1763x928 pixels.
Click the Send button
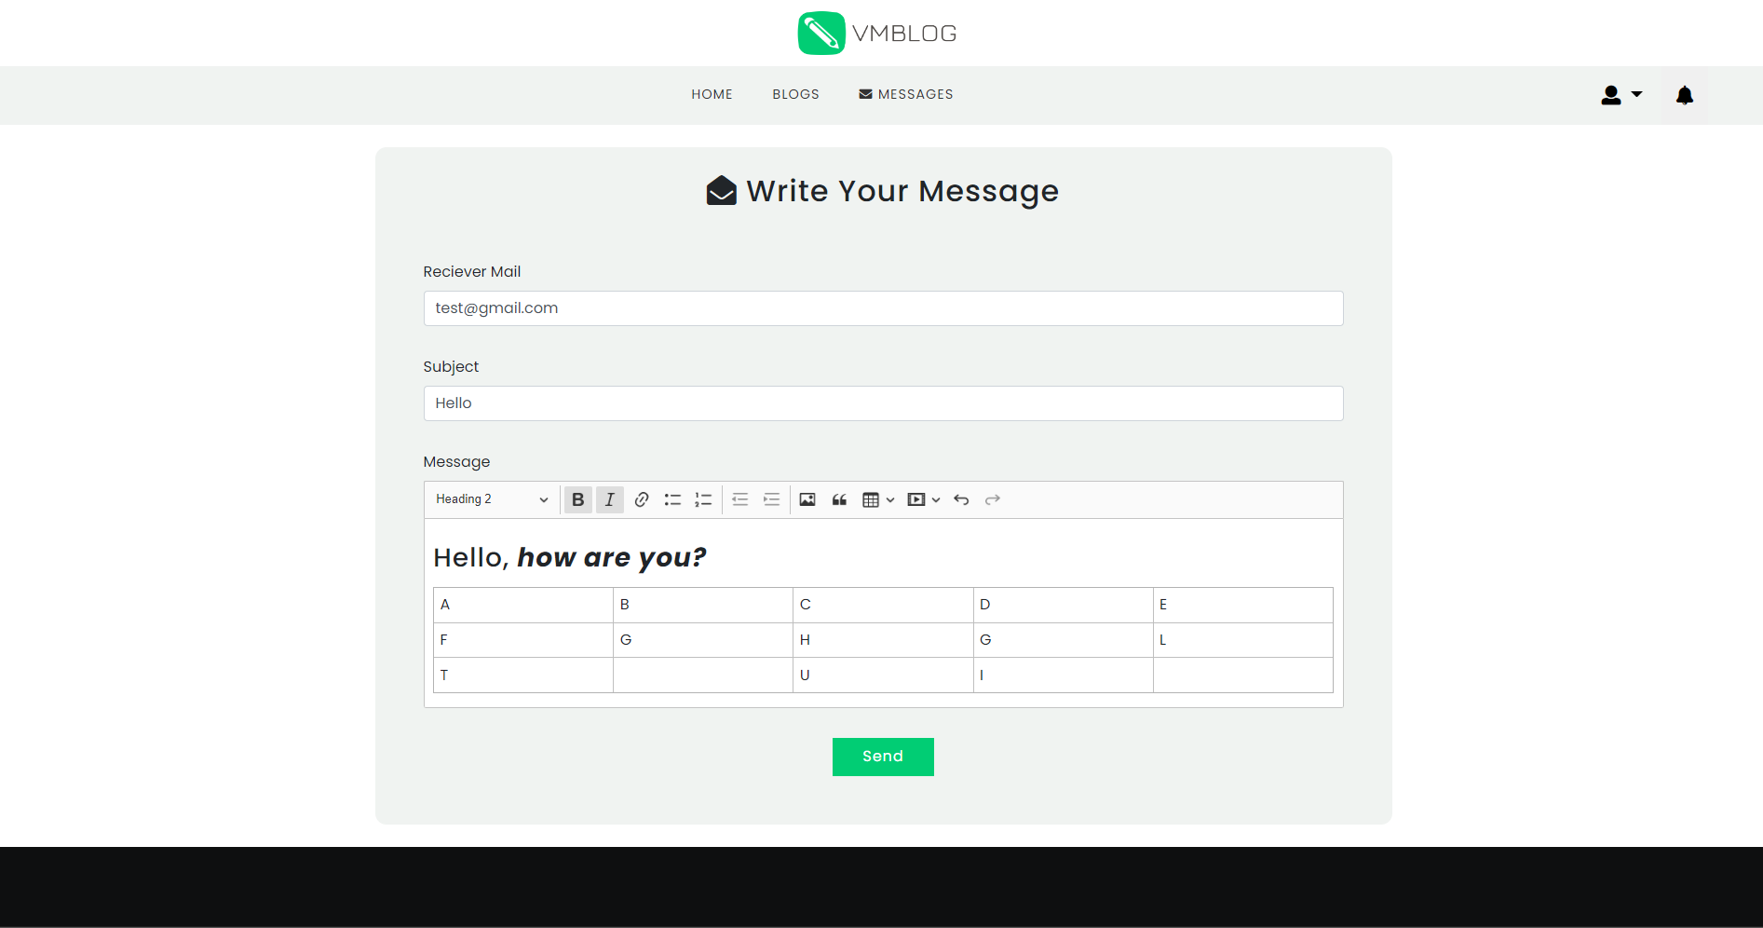click(x=882, y=756)
